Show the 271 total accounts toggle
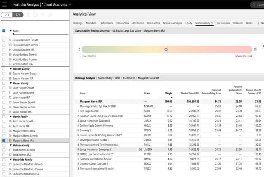This screenshot has height=177, width=264. coord(18,15)
